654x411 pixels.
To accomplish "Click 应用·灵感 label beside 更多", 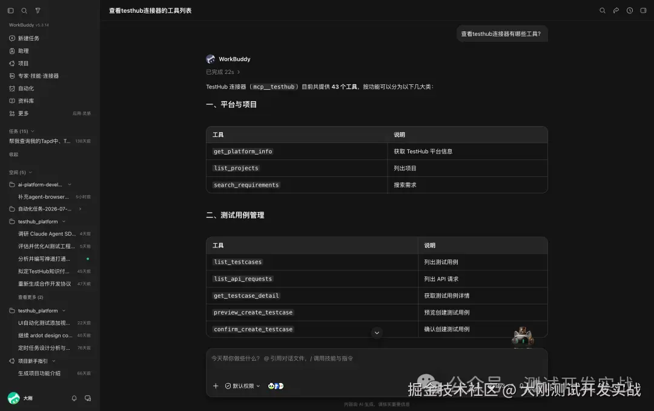I will tap(82, 113).
